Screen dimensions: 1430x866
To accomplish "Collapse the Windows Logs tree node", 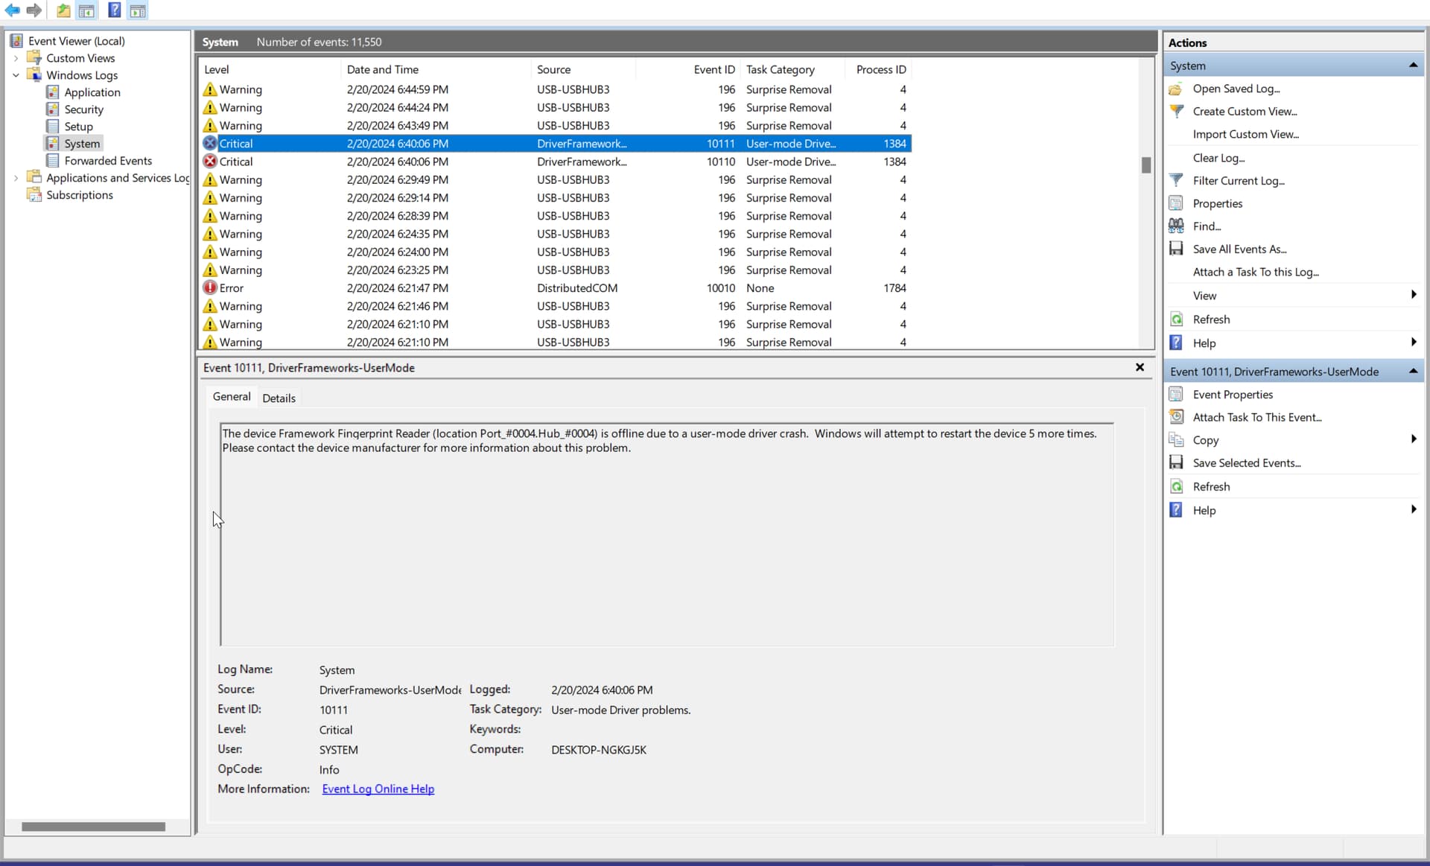I will (x=16, y=75).
